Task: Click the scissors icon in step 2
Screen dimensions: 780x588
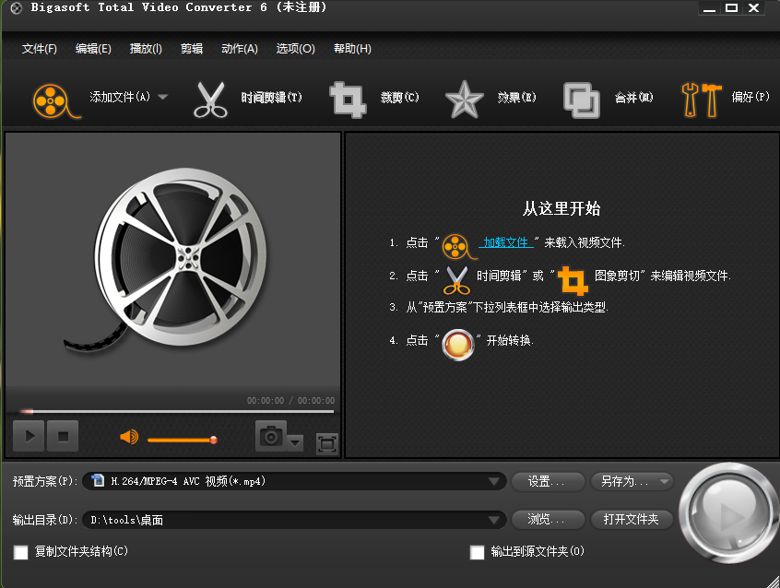Action: [x=456, y=280]
